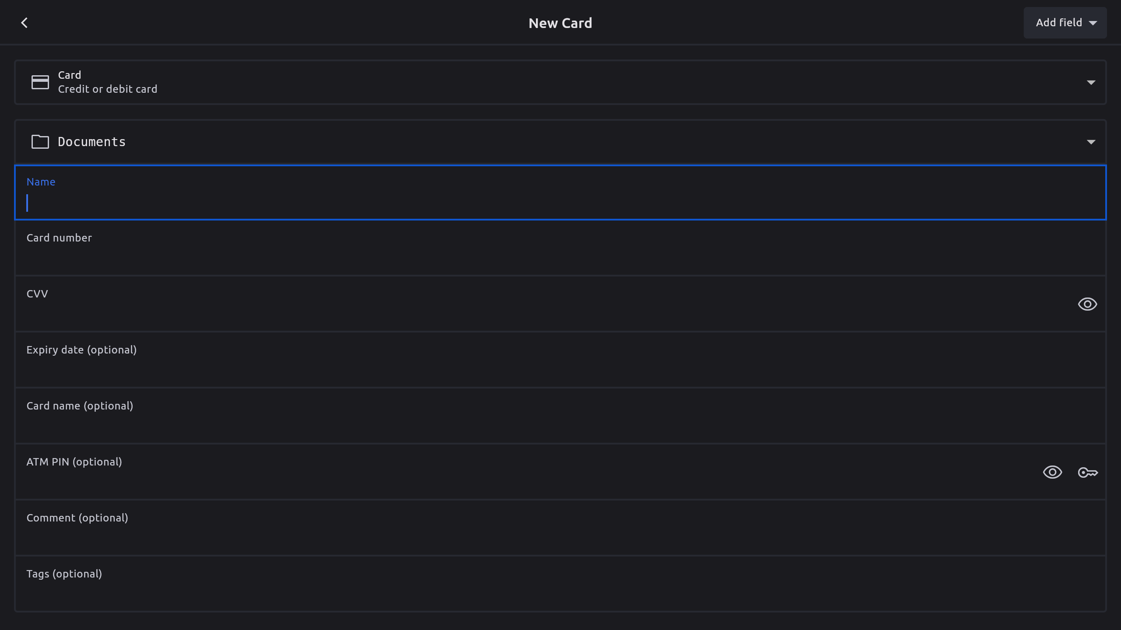1121x630 pixels.
Task: Click the New Card title text
Action: tap(560, 23)
